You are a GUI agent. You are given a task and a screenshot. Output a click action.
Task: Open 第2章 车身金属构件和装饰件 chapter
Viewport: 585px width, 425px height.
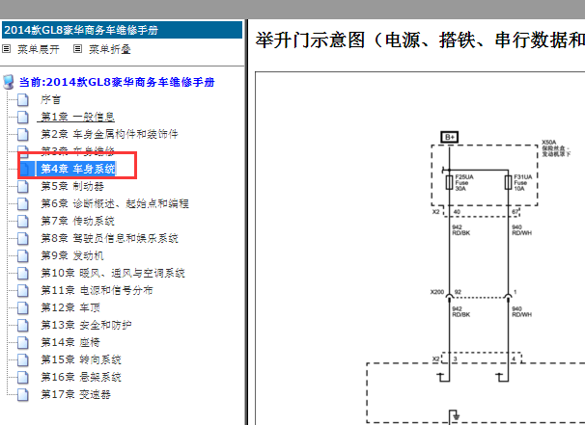pos(109,134)
